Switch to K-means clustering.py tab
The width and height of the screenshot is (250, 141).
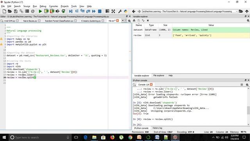(x=91, y=21)
